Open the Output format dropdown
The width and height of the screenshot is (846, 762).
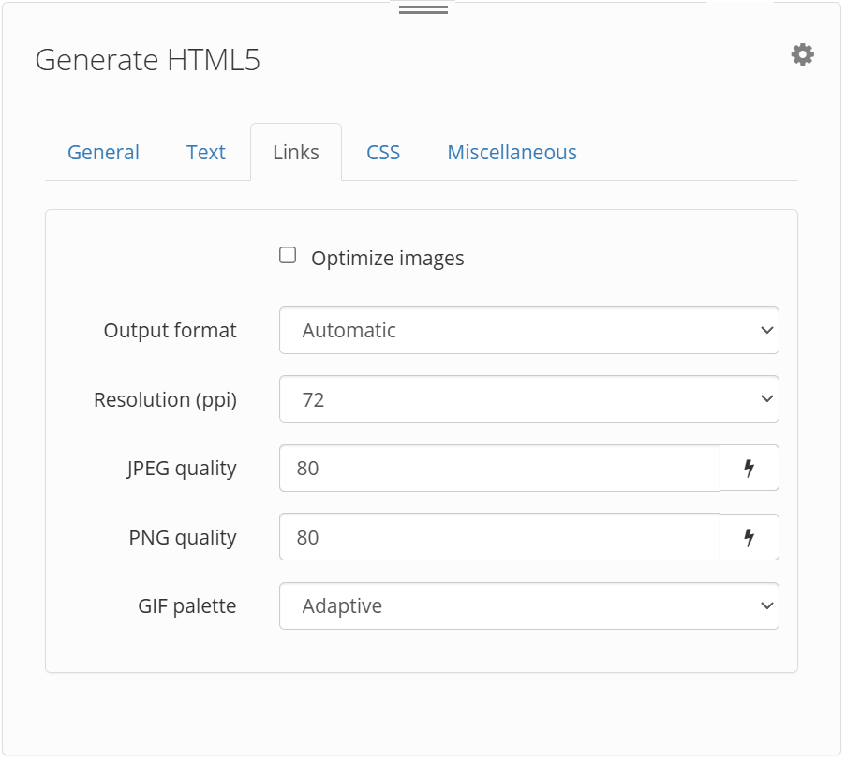coord(528,330)
